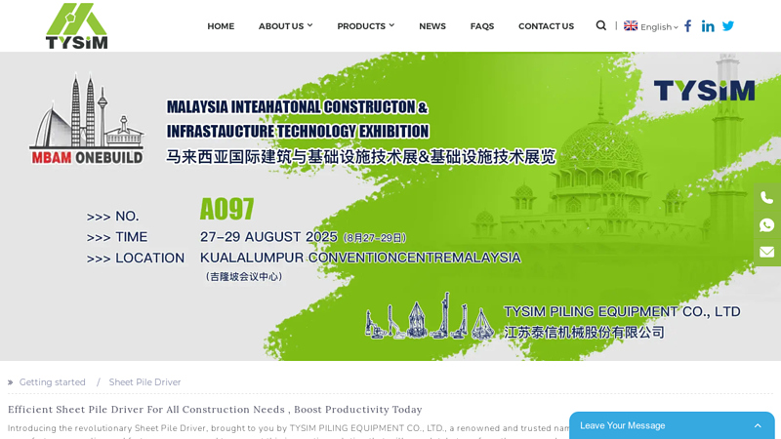Expand the Leave Your Message chevron
This screenshot has height=439, width=781.
(x=758, y=425)
